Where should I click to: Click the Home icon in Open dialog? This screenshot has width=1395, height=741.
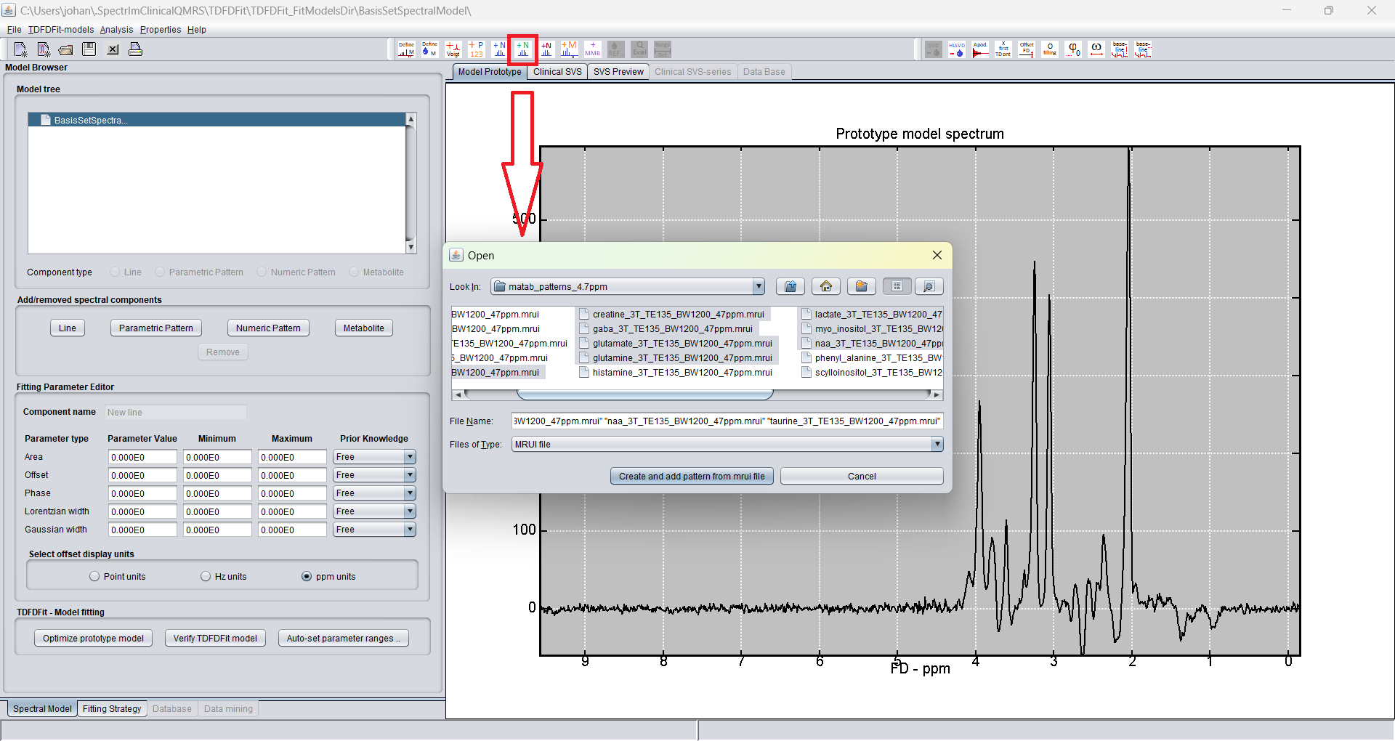coord(826,286)
